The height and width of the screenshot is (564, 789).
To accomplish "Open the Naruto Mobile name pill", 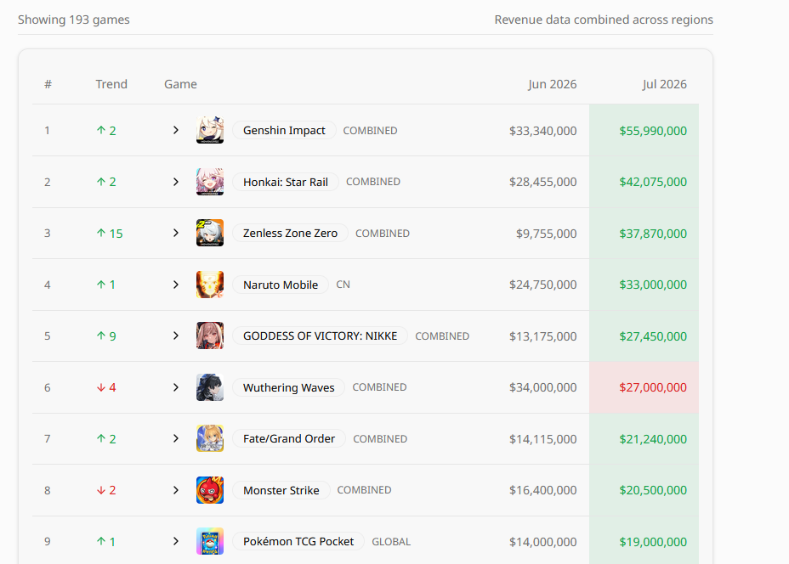I will tap(281, 285).
